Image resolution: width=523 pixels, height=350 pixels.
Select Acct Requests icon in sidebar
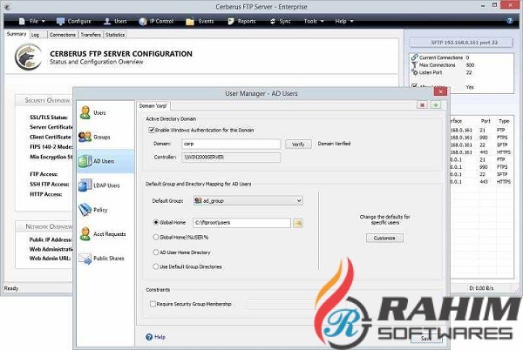[85, 234]
